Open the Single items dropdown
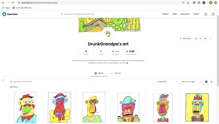The height and width of the screenshot is (124, 219). pos(167,82)
